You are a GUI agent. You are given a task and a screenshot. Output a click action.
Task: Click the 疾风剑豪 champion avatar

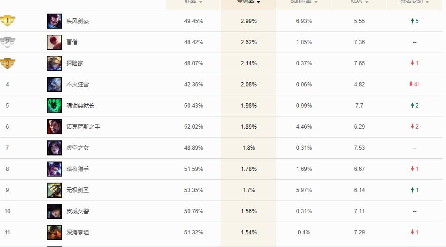(x=54, y=21)
